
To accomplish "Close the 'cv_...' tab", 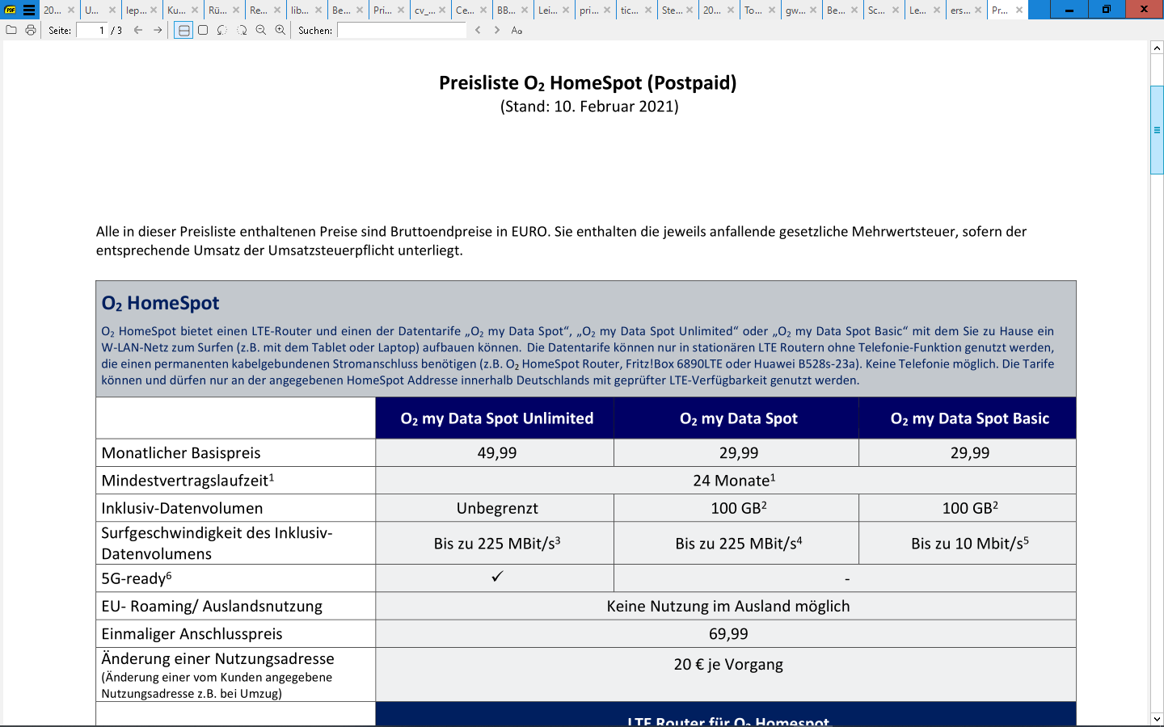I will 442,11.
